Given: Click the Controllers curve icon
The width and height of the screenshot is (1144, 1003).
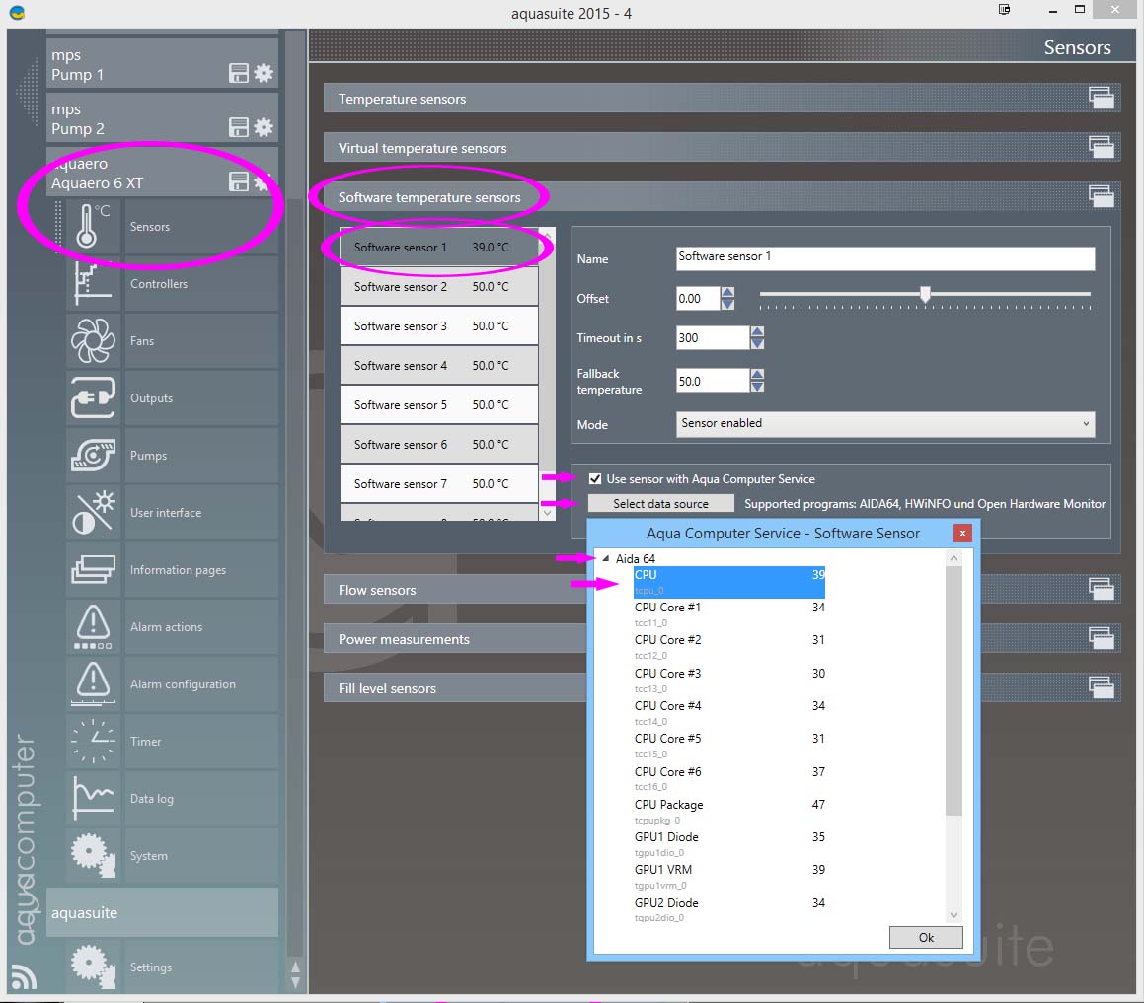Looking at the screenshot, I should pyautogui.click(x=94, y=284).
